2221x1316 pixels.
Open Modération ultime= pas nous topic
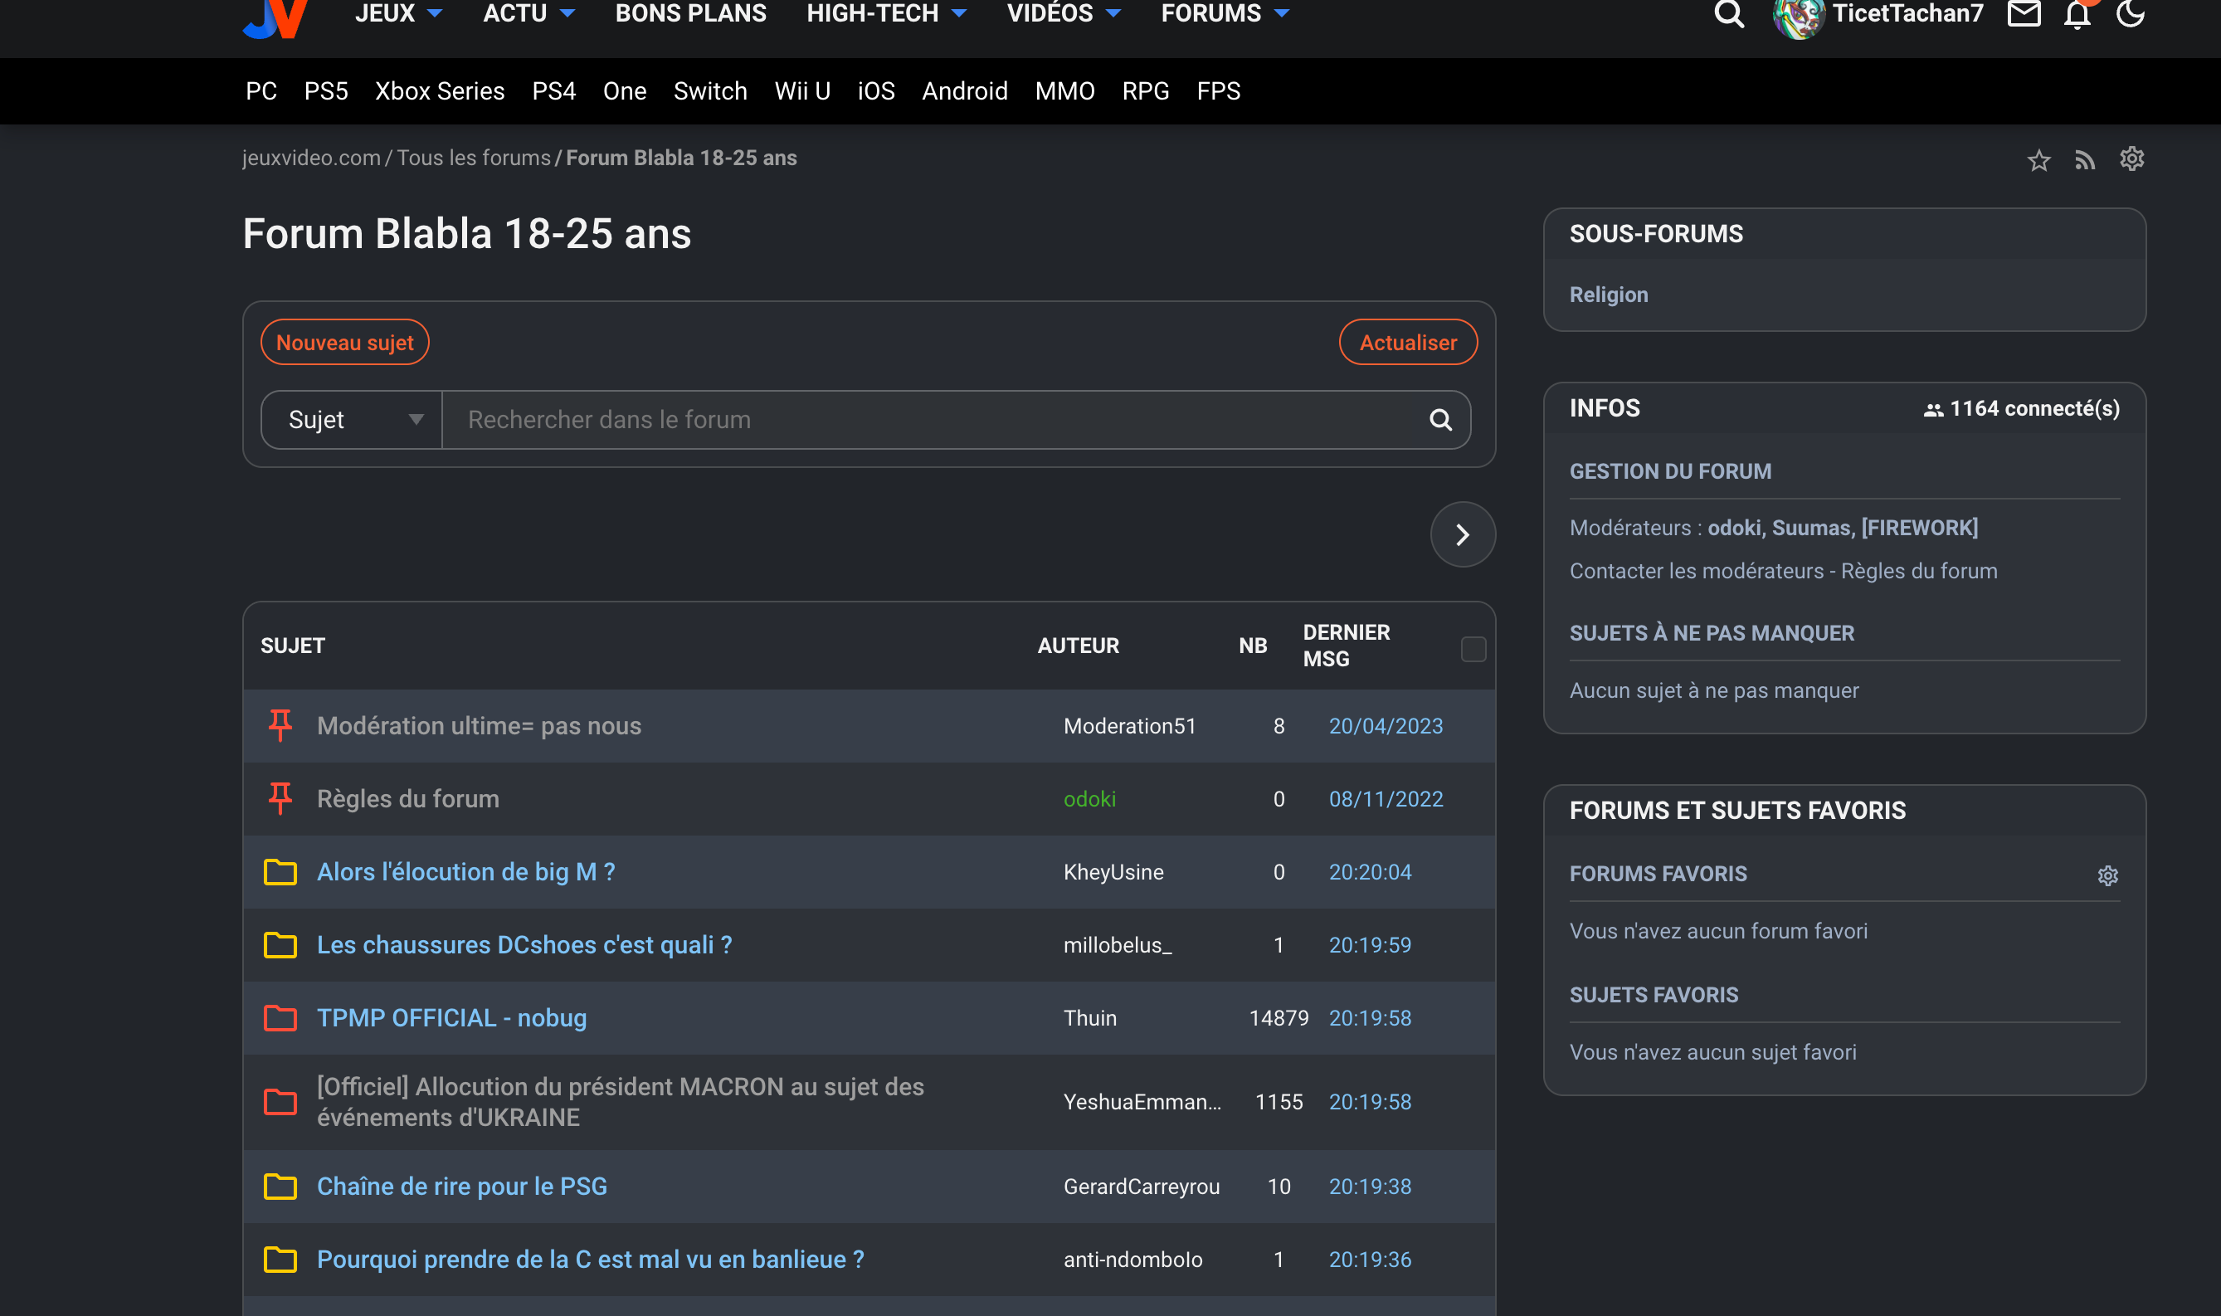pyautogui.click(x=479, y=725)
